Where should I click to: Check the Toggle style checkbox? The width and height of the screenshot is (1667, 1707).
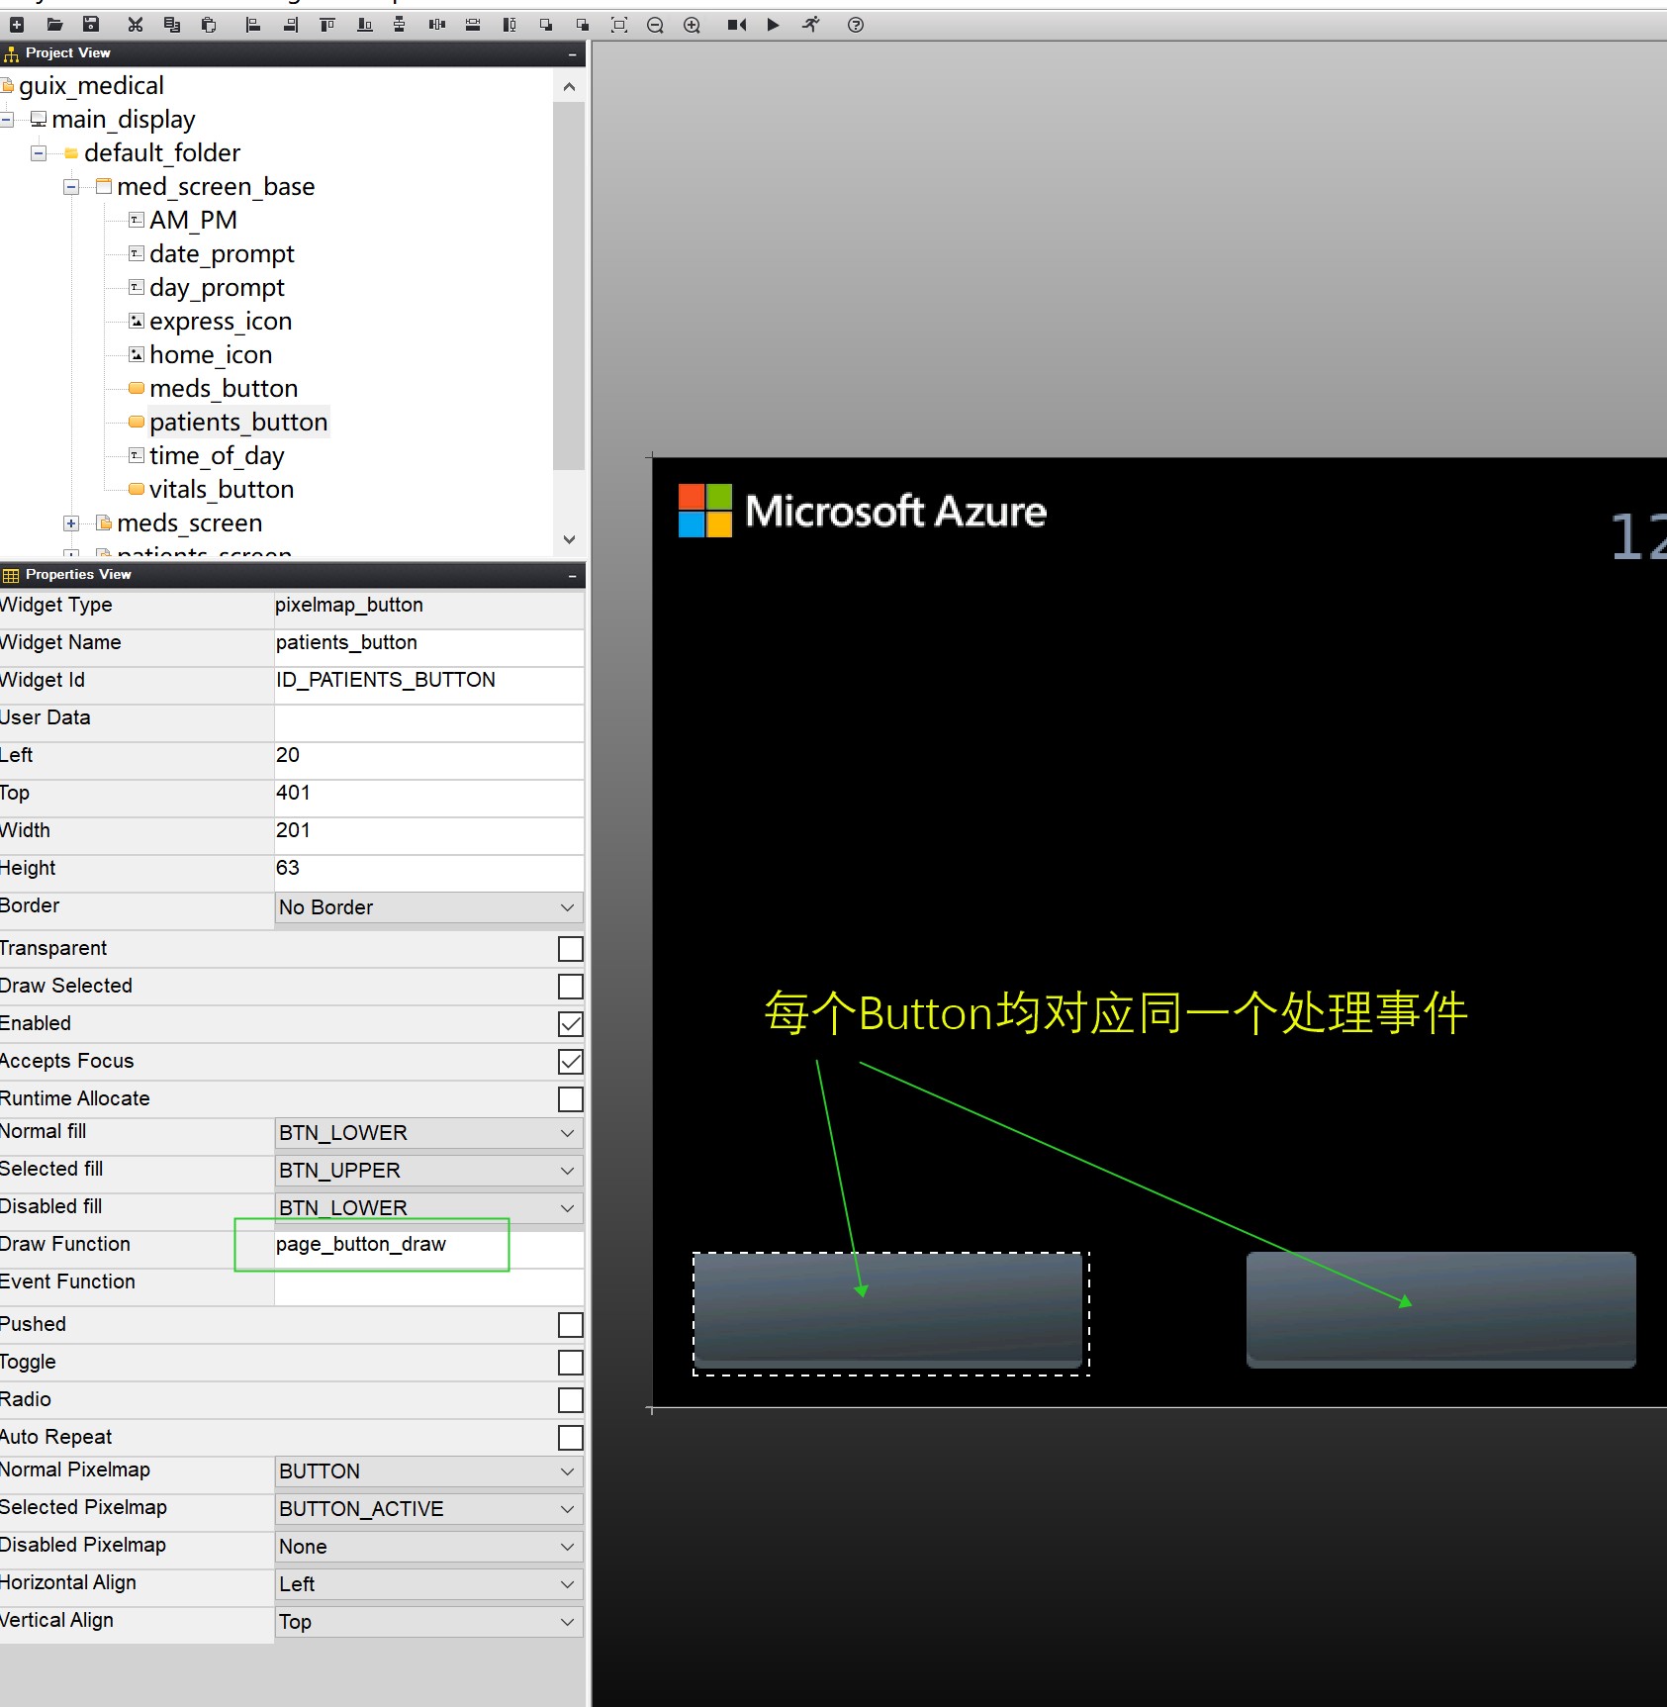point(571,1363)
